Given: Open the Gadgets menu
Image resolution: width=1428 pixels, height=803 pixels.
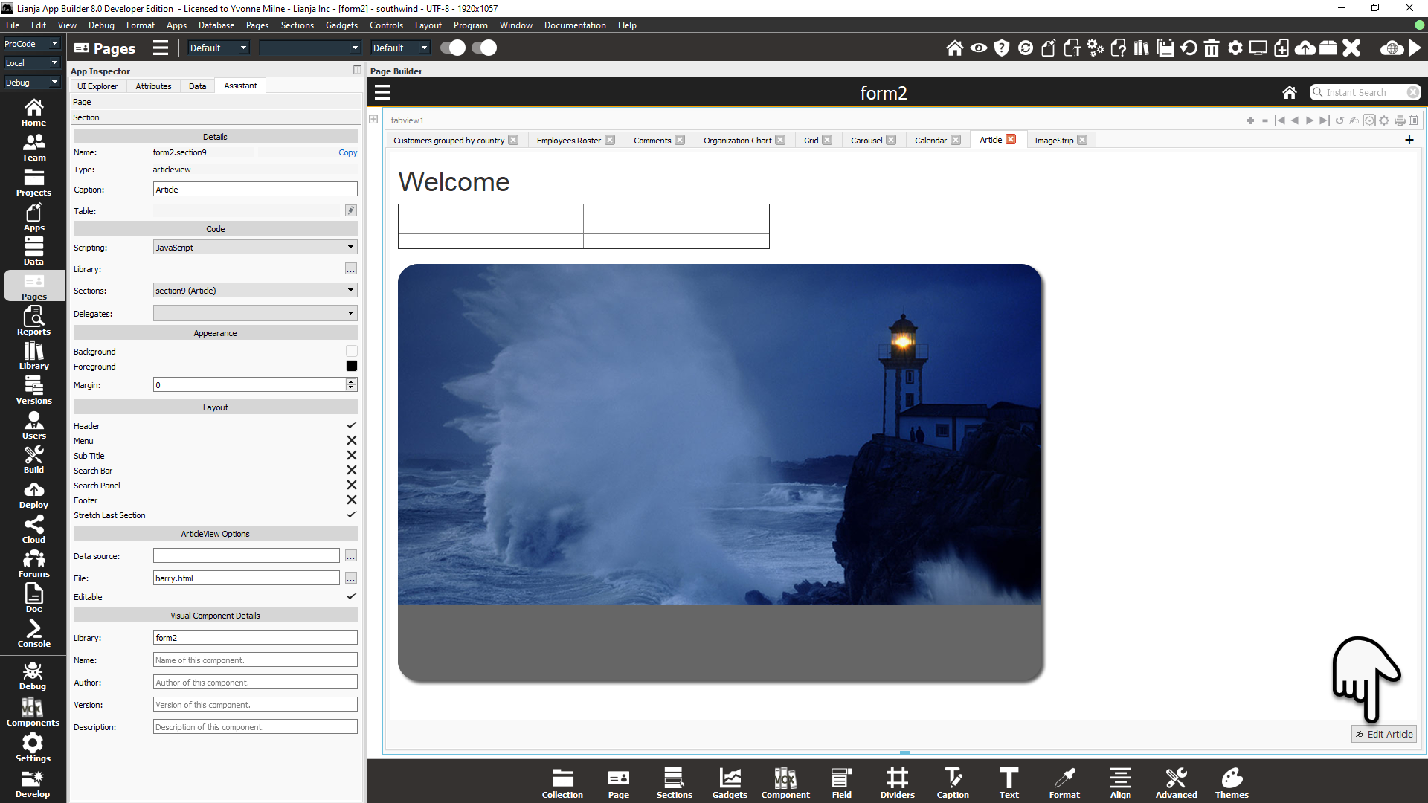Looking at the screenshot, I should tap(341, 25).
